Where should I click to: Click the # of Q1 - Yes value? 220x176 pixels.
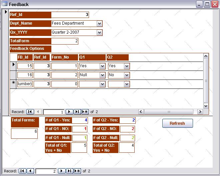80,120
